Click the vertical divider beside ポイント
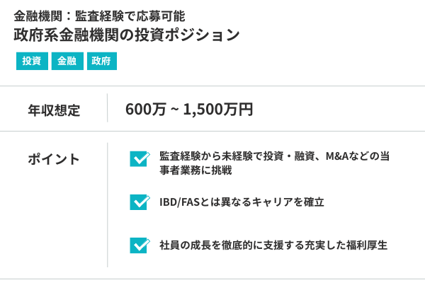This screenshot has width=425, height=297. point(108,205)
